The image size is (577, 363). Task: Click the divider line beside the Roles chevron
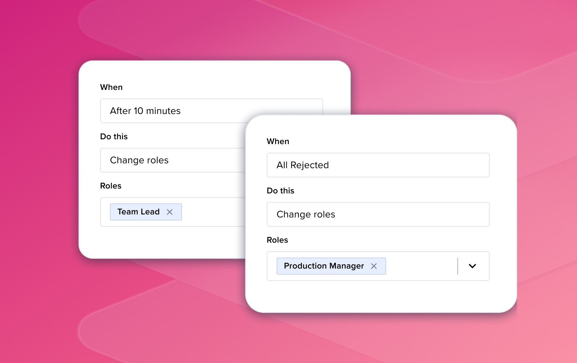457,266
